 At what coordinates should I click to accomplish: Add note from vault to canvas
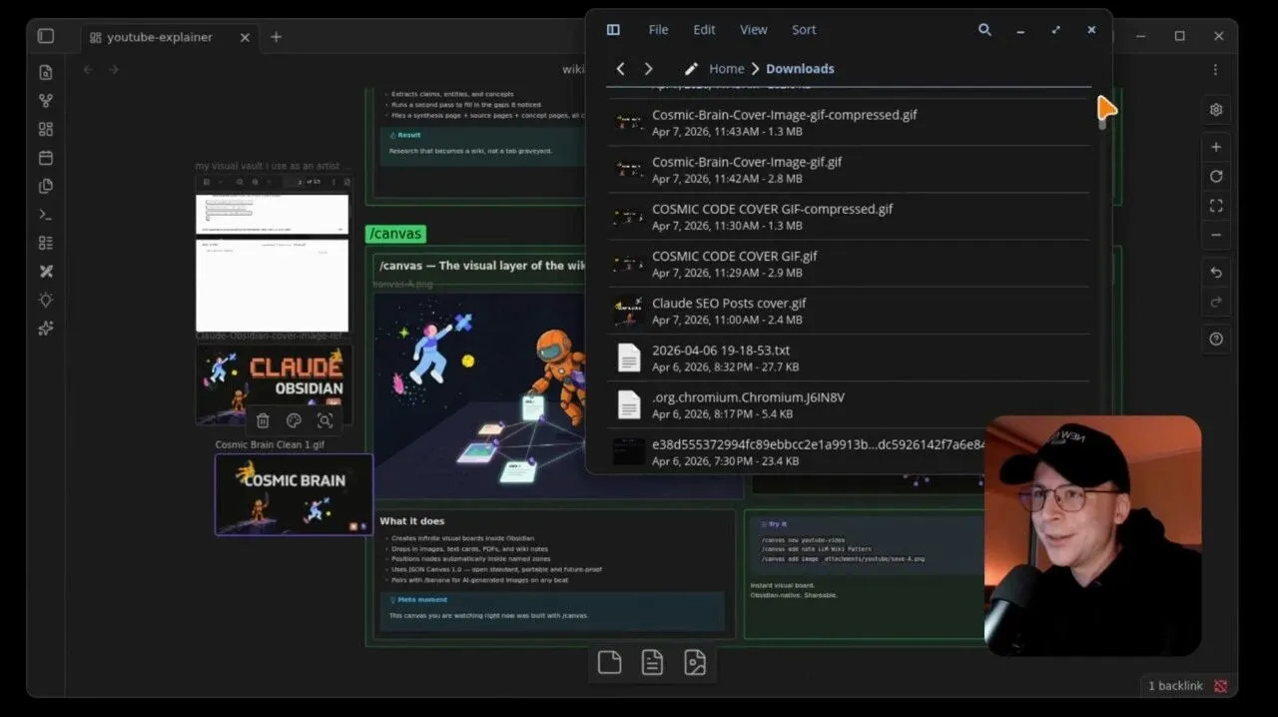tap(652, 662)
